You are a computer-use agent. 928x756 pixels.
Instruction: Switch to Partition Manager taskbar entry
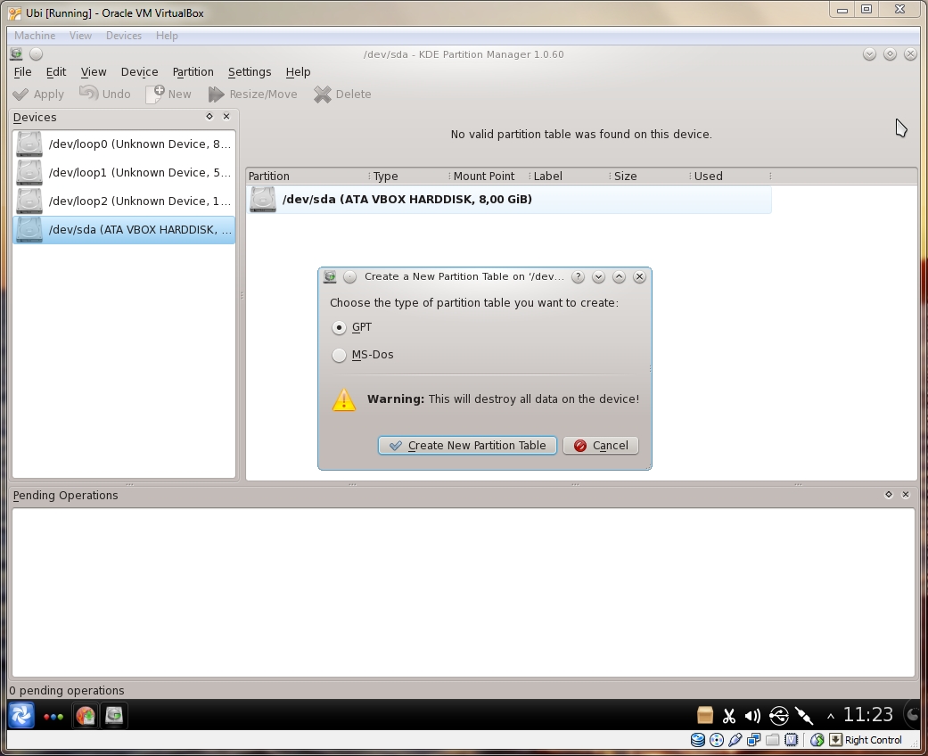(113, 716)
